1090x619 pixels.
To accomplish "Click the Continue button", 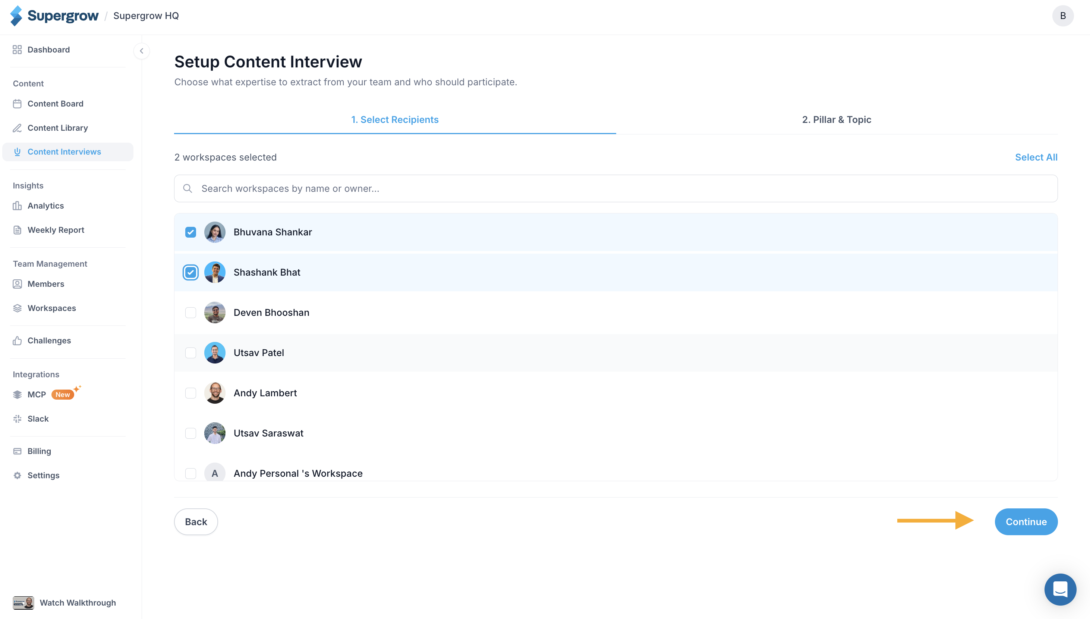I will (x=1026, y=522).
